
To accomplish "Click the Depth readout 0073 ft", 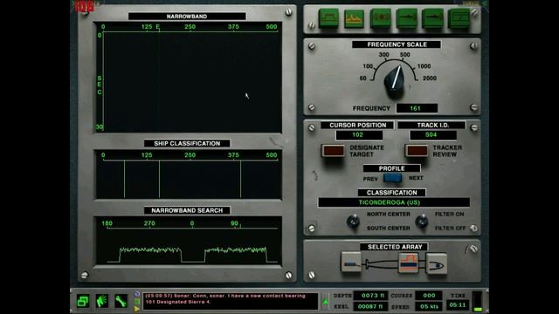I will (370, 296).
